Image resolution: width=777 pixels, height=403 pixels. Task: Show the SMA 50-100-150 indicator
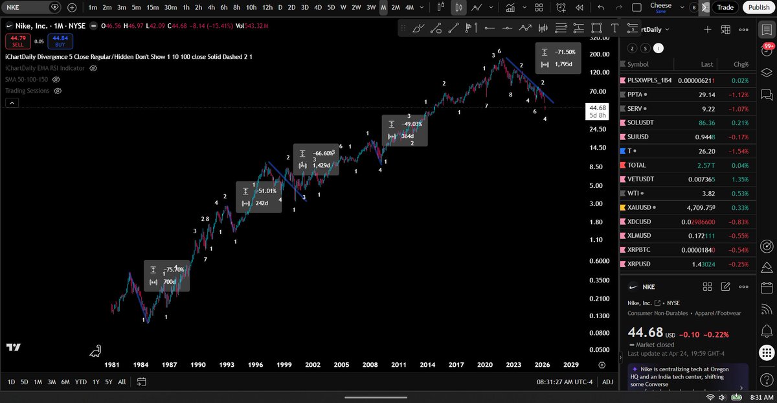(56, 79)
